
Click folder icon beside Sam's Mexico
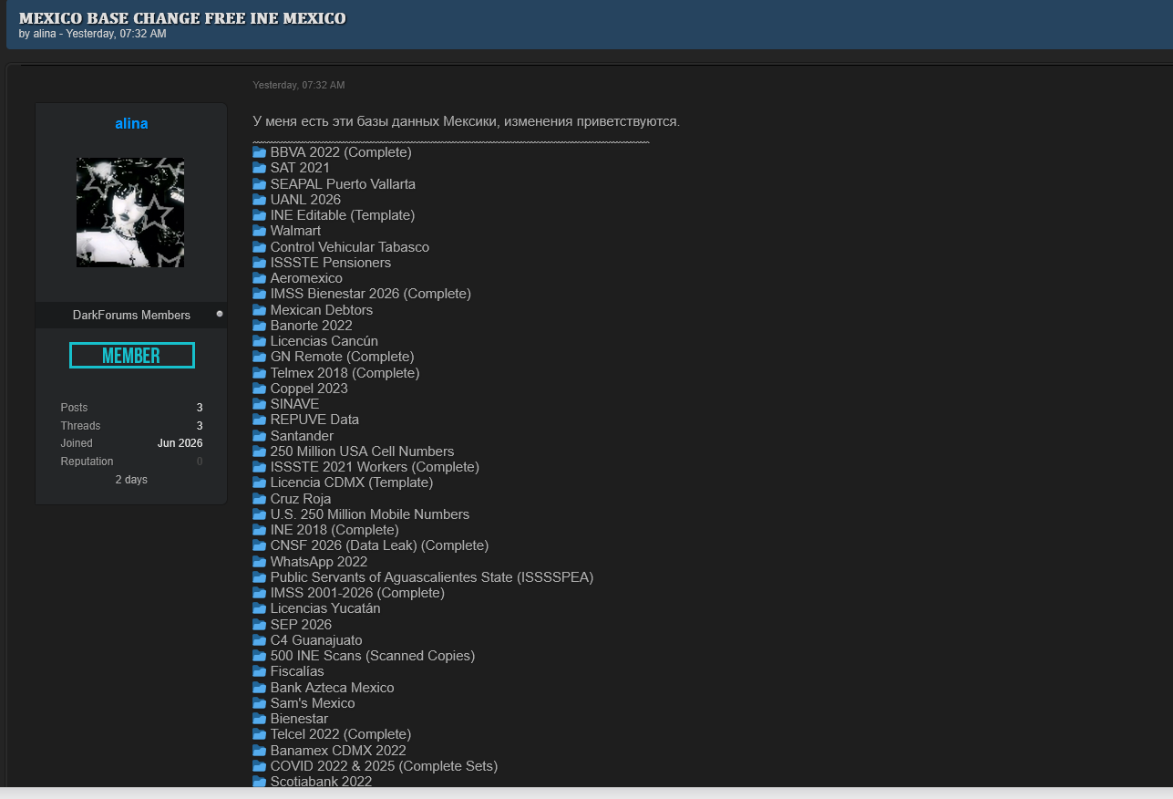pyautogui.click(x=260, y=702)
